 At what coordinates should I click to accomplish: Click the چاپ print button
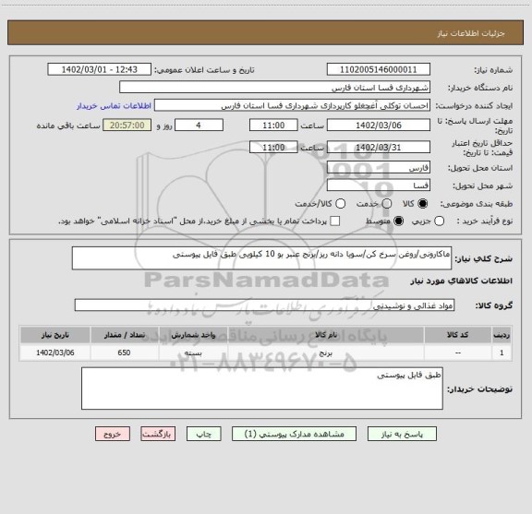tap(203, 434)
